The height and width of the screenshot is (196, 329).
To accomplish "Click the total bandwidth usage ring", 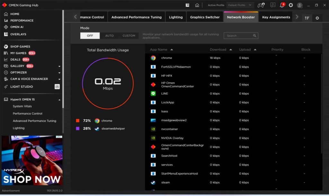I will click(x=108, y=83).
